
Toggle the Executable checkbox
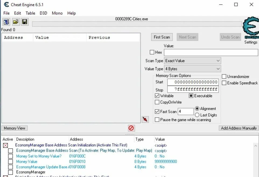tap(191, 96)
